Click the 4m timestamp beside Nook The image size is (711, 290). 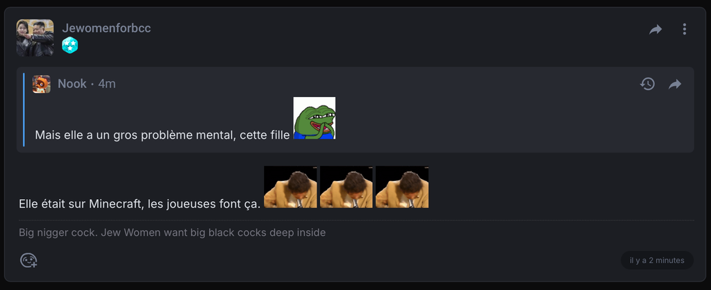coord(107,84)
